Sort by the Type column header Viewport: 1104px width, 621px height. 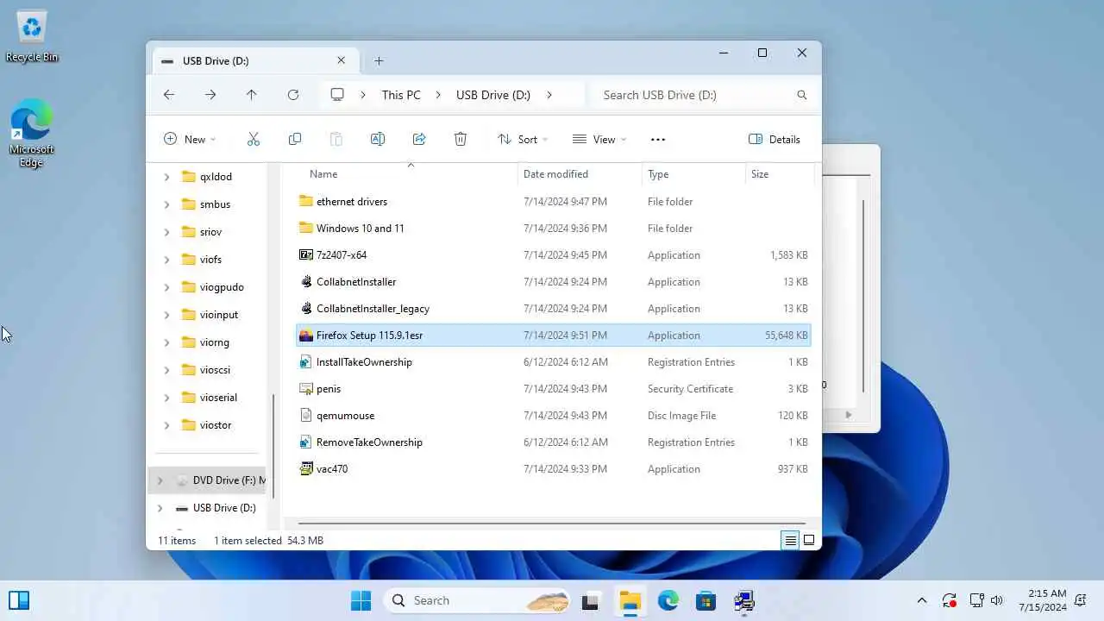click(693, 174)
